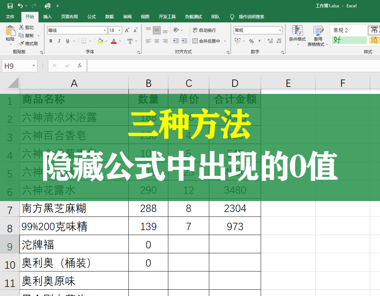This screenshot has width=380, height=296.
Task: Switch to the 公式 (Formulas) tab
Action: pos(92,16)
